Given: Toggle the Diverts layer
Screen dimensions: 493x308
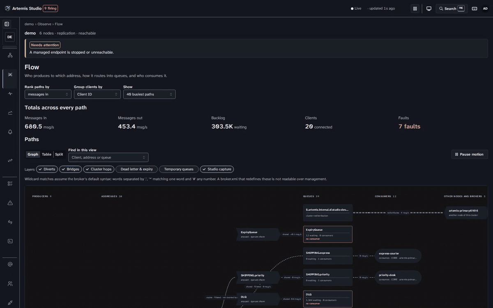Looking at the screenshot, I should click(47, 169).
